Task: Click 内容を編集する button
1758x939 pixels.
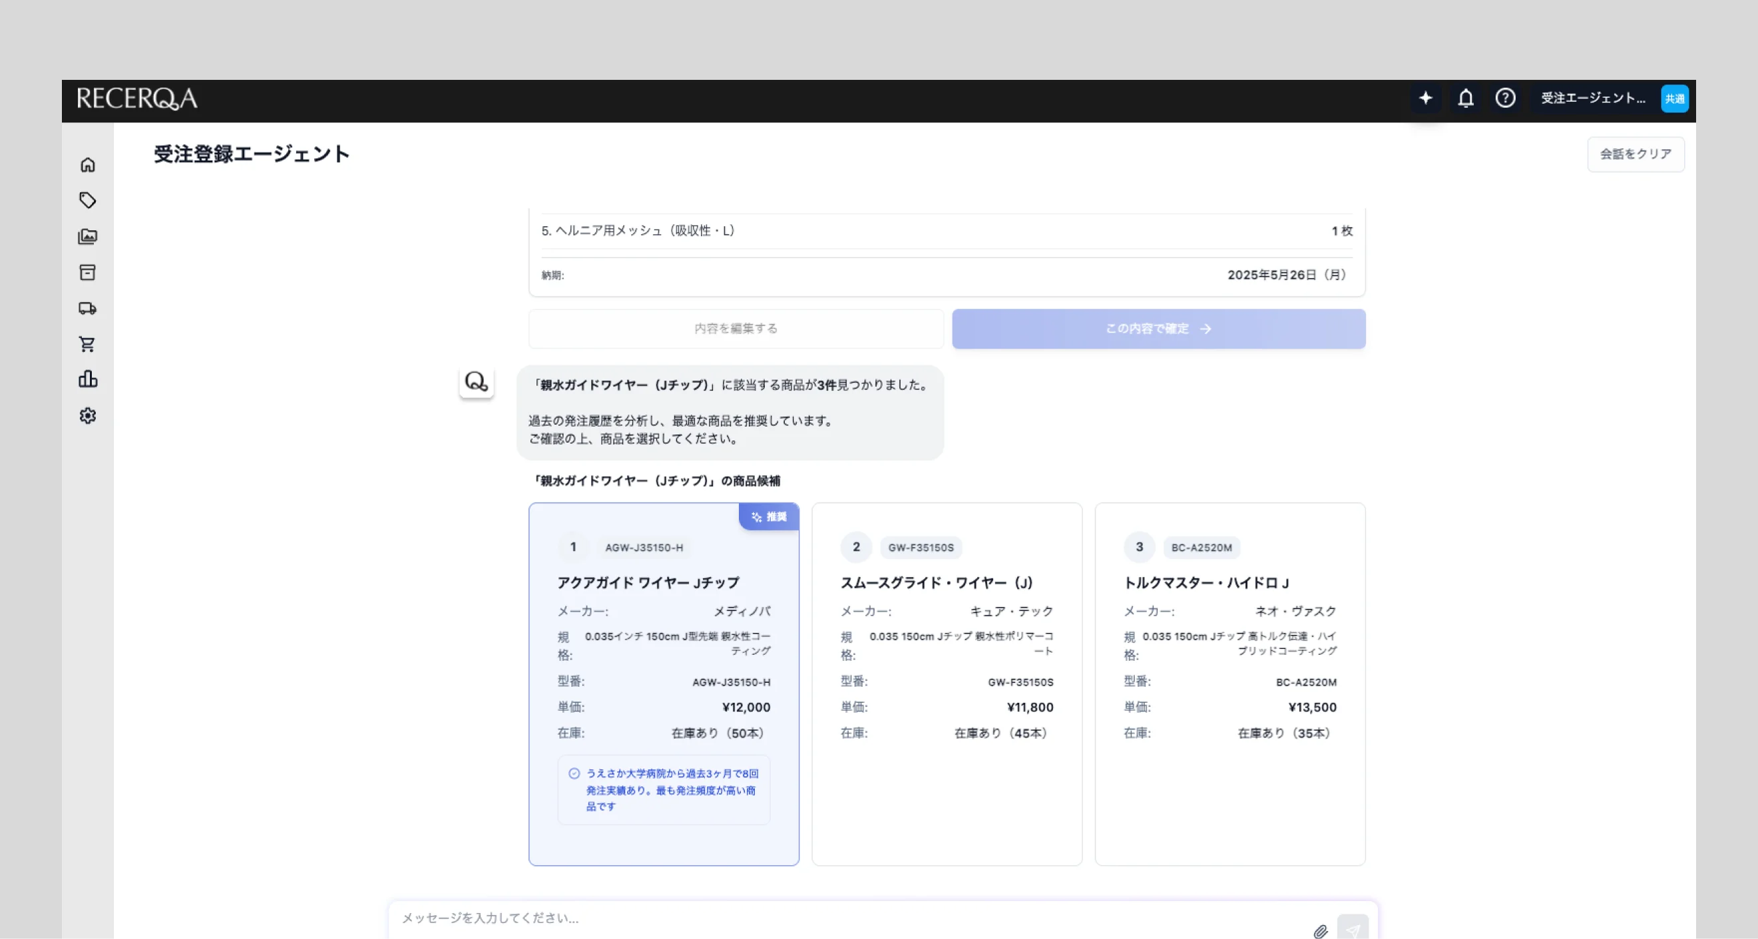Action: pyautogui.click(x=736, y=329)
